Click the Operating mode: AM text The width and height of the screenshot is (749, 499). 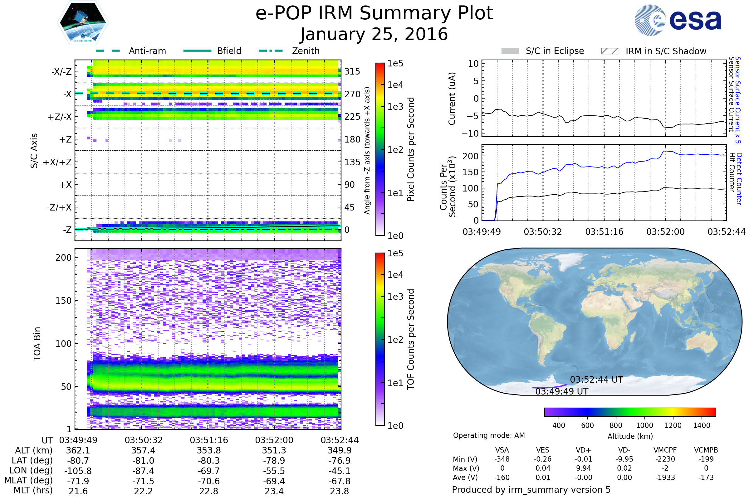coord(489,435)
